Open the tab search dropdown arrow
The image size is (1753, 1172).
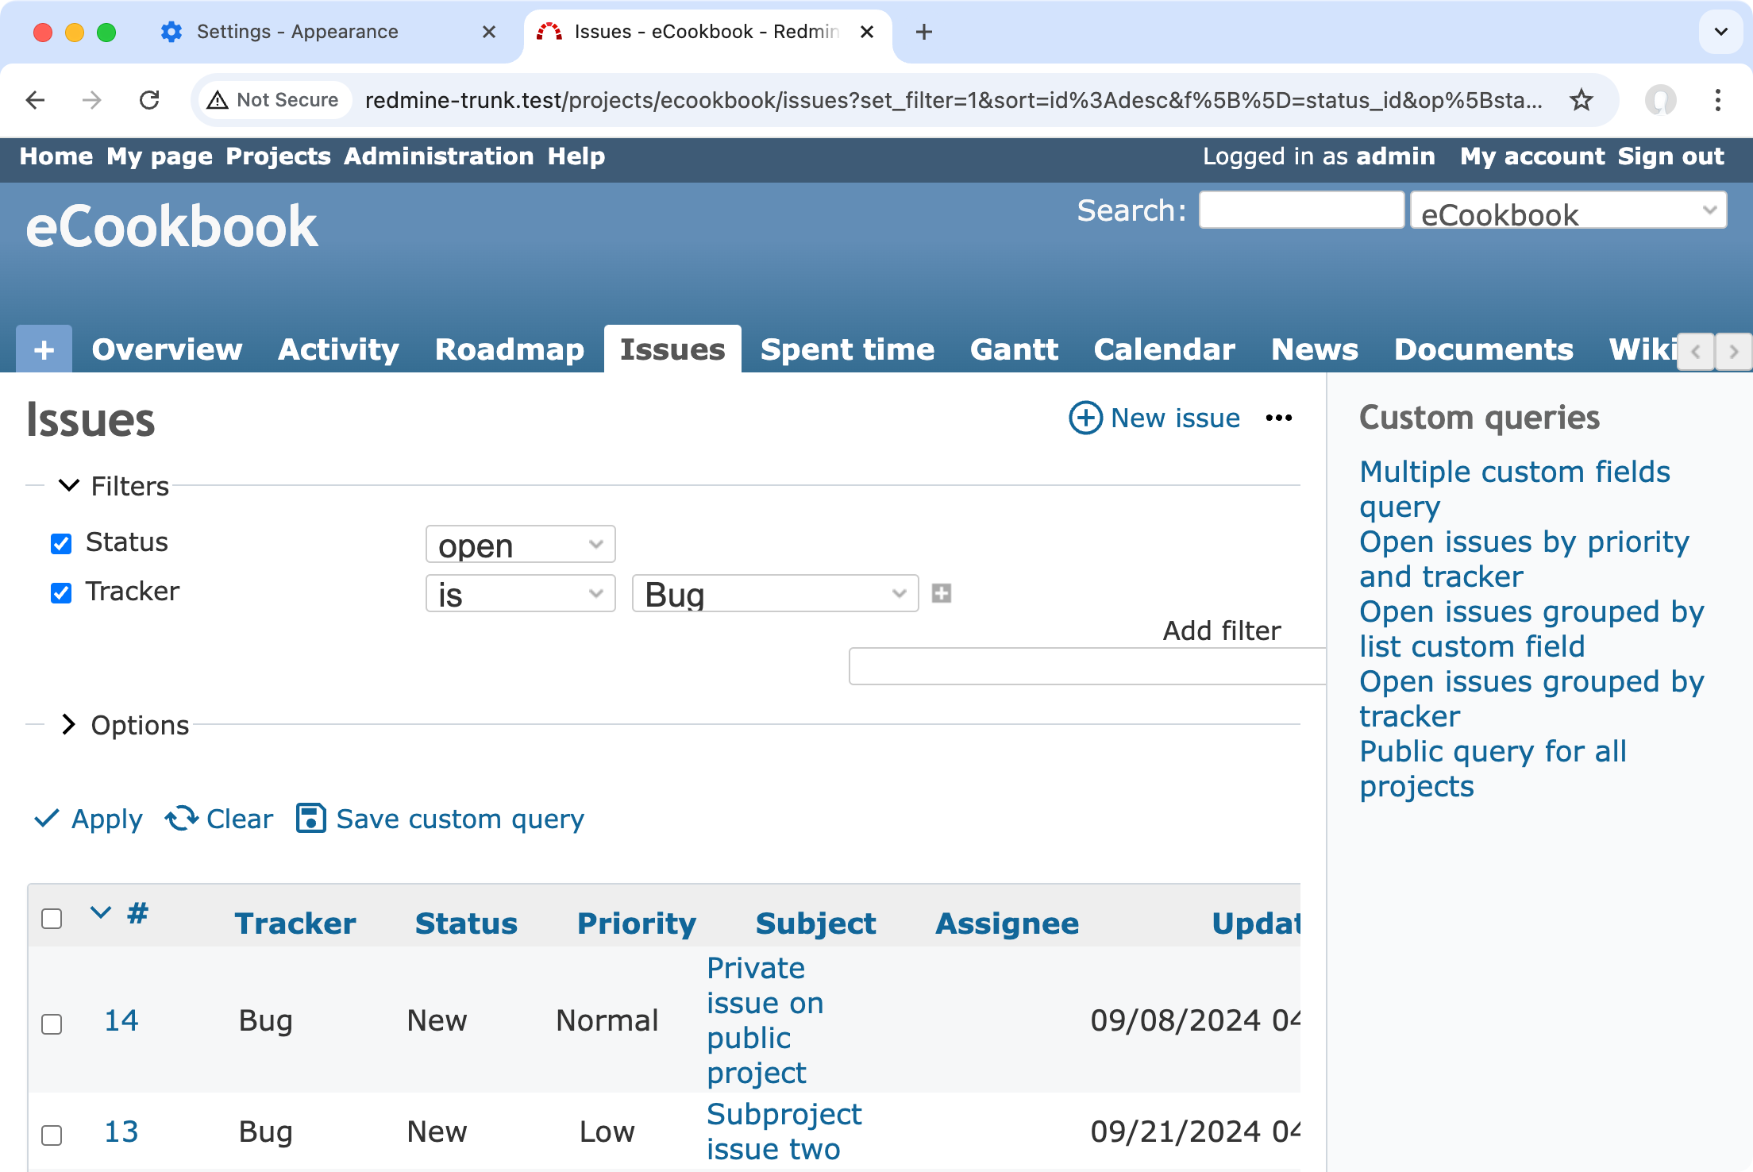1721,32
